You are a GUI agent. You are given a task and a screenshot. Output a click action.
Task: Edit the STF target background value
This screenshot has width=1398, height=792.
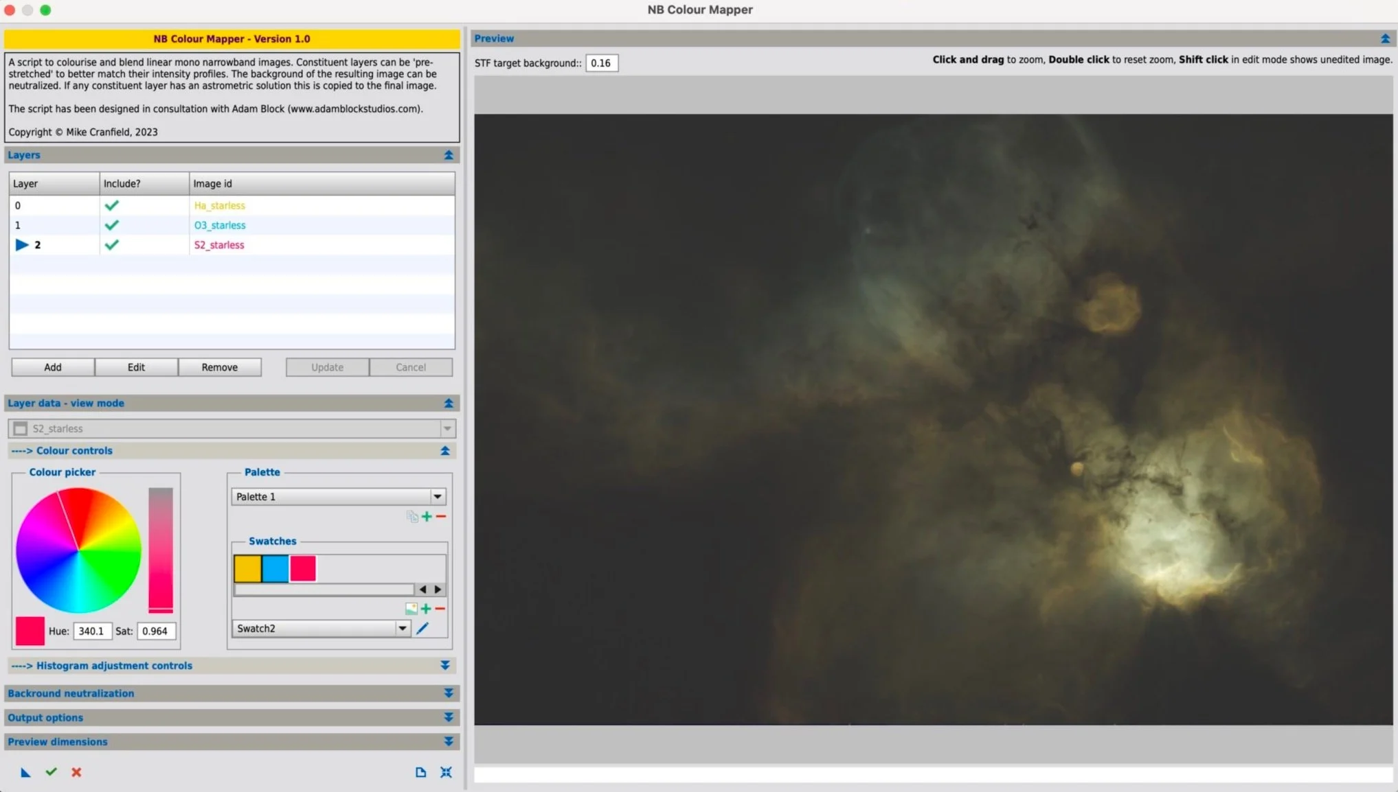600,62
